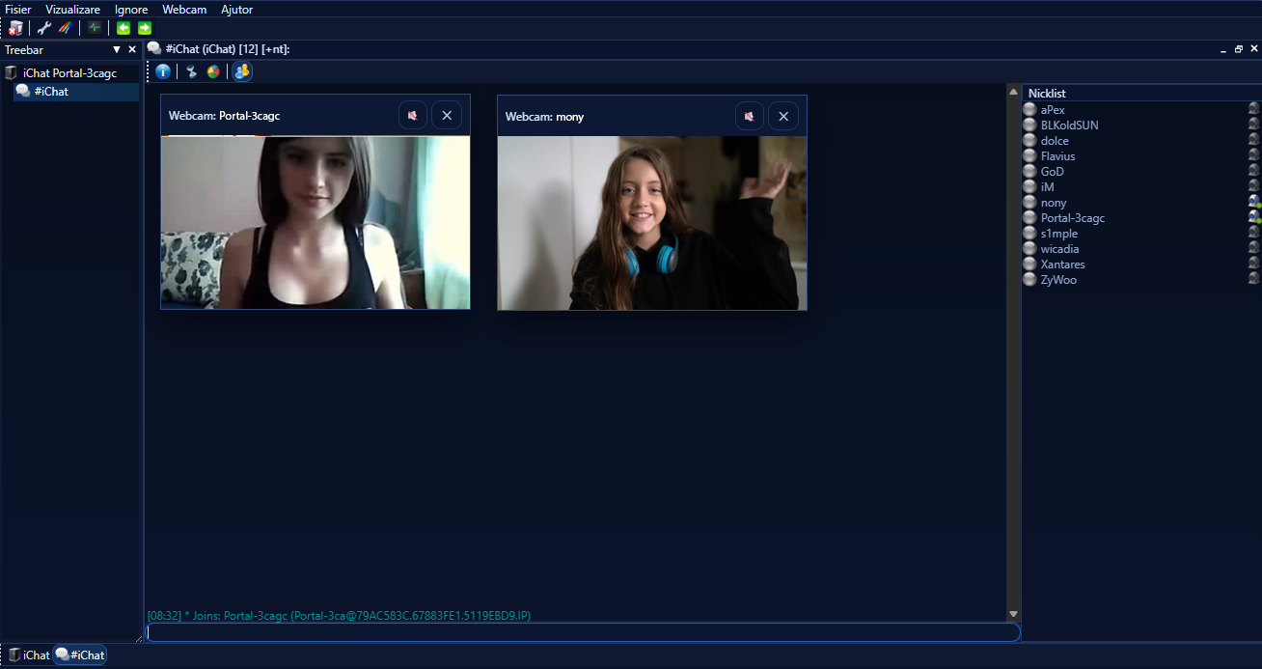The height and width of the screenshot is (669, 1262).
Task: Open the pie chart statistics icon
Action: pyautogui.click(x=213, y=71)
